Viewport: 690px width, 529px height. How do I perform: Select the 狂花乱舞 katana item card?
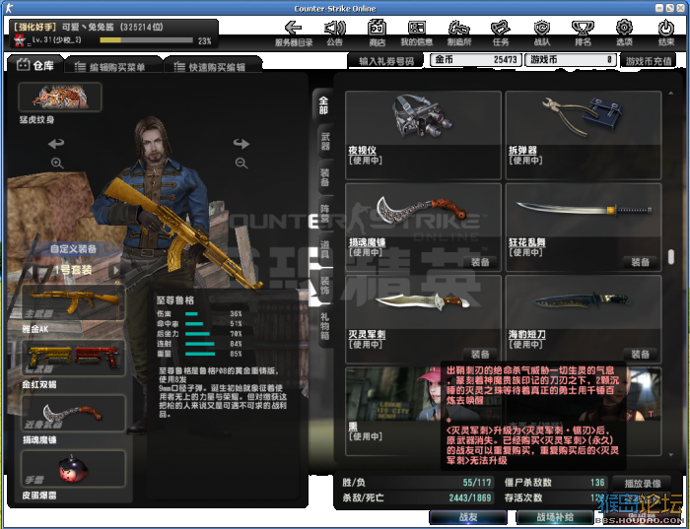pyautogui.click(x=584, y=228)
